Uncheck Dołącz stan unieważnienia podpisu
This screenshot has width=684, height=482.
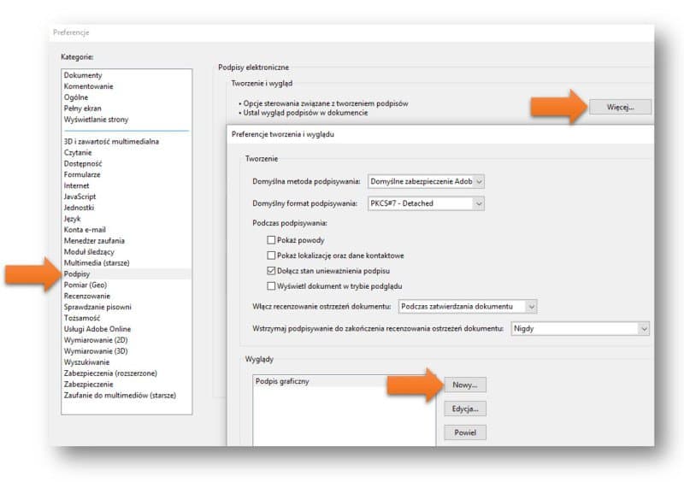point(271,270)
